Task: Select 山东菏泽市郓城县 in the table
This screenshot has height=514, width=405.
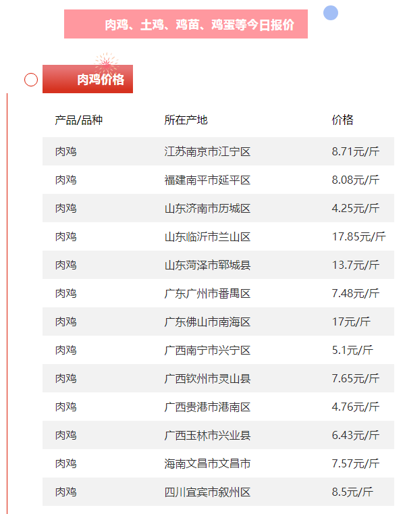Action: pos(207,265)
